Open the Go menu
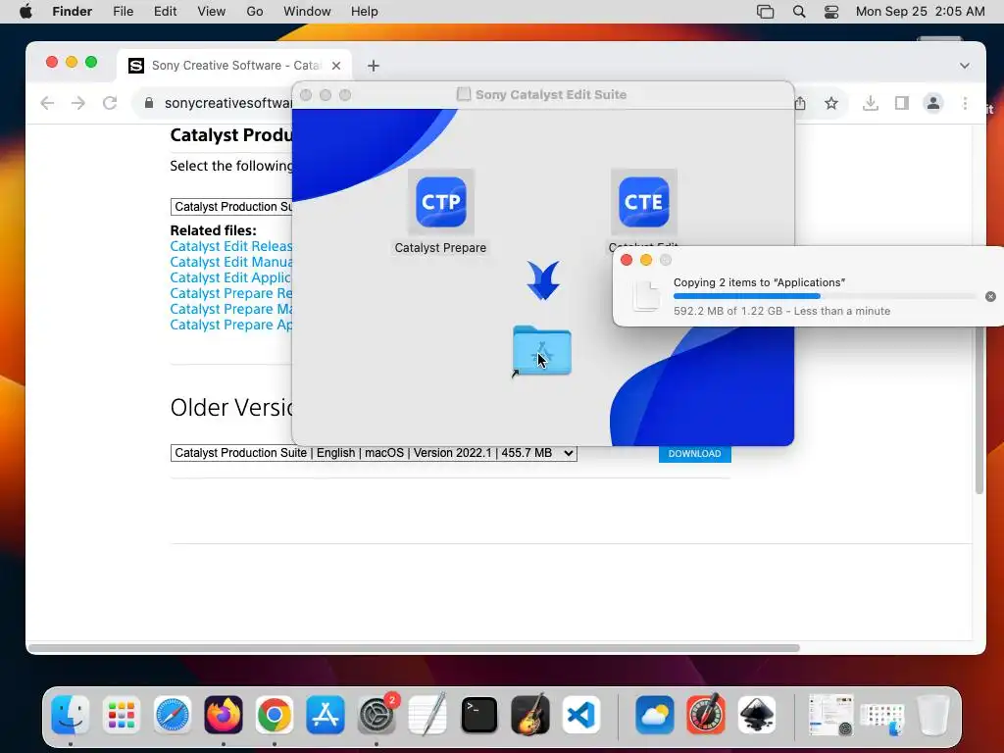The height and width of the screenshot is (753, 1004). (x=255, y=12)
